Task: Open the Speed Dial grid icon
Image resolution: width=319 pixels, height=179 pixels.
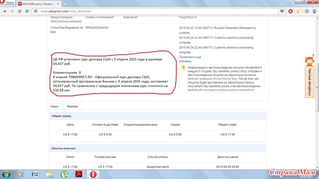Action: pos(27,11)
